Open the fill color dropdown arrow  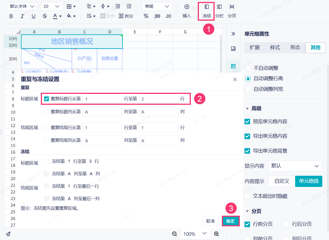[x=74, y=16]
